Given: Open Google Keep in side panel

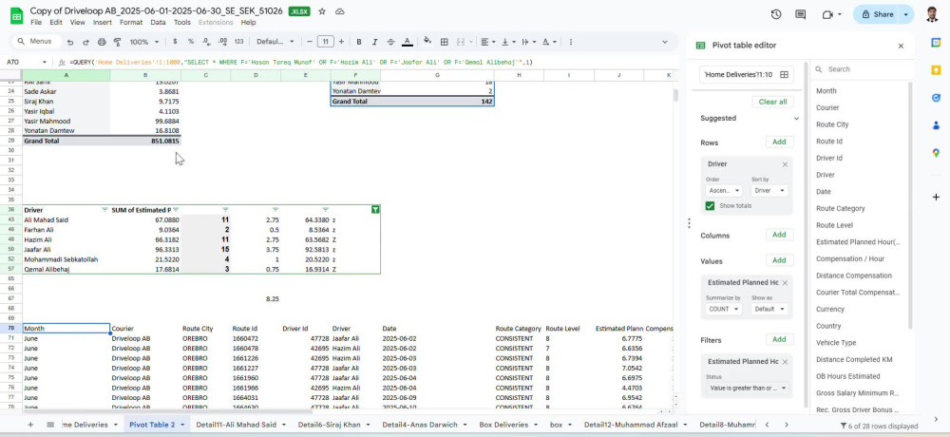Looking at the screenshot, I should [x=936, y=69].
